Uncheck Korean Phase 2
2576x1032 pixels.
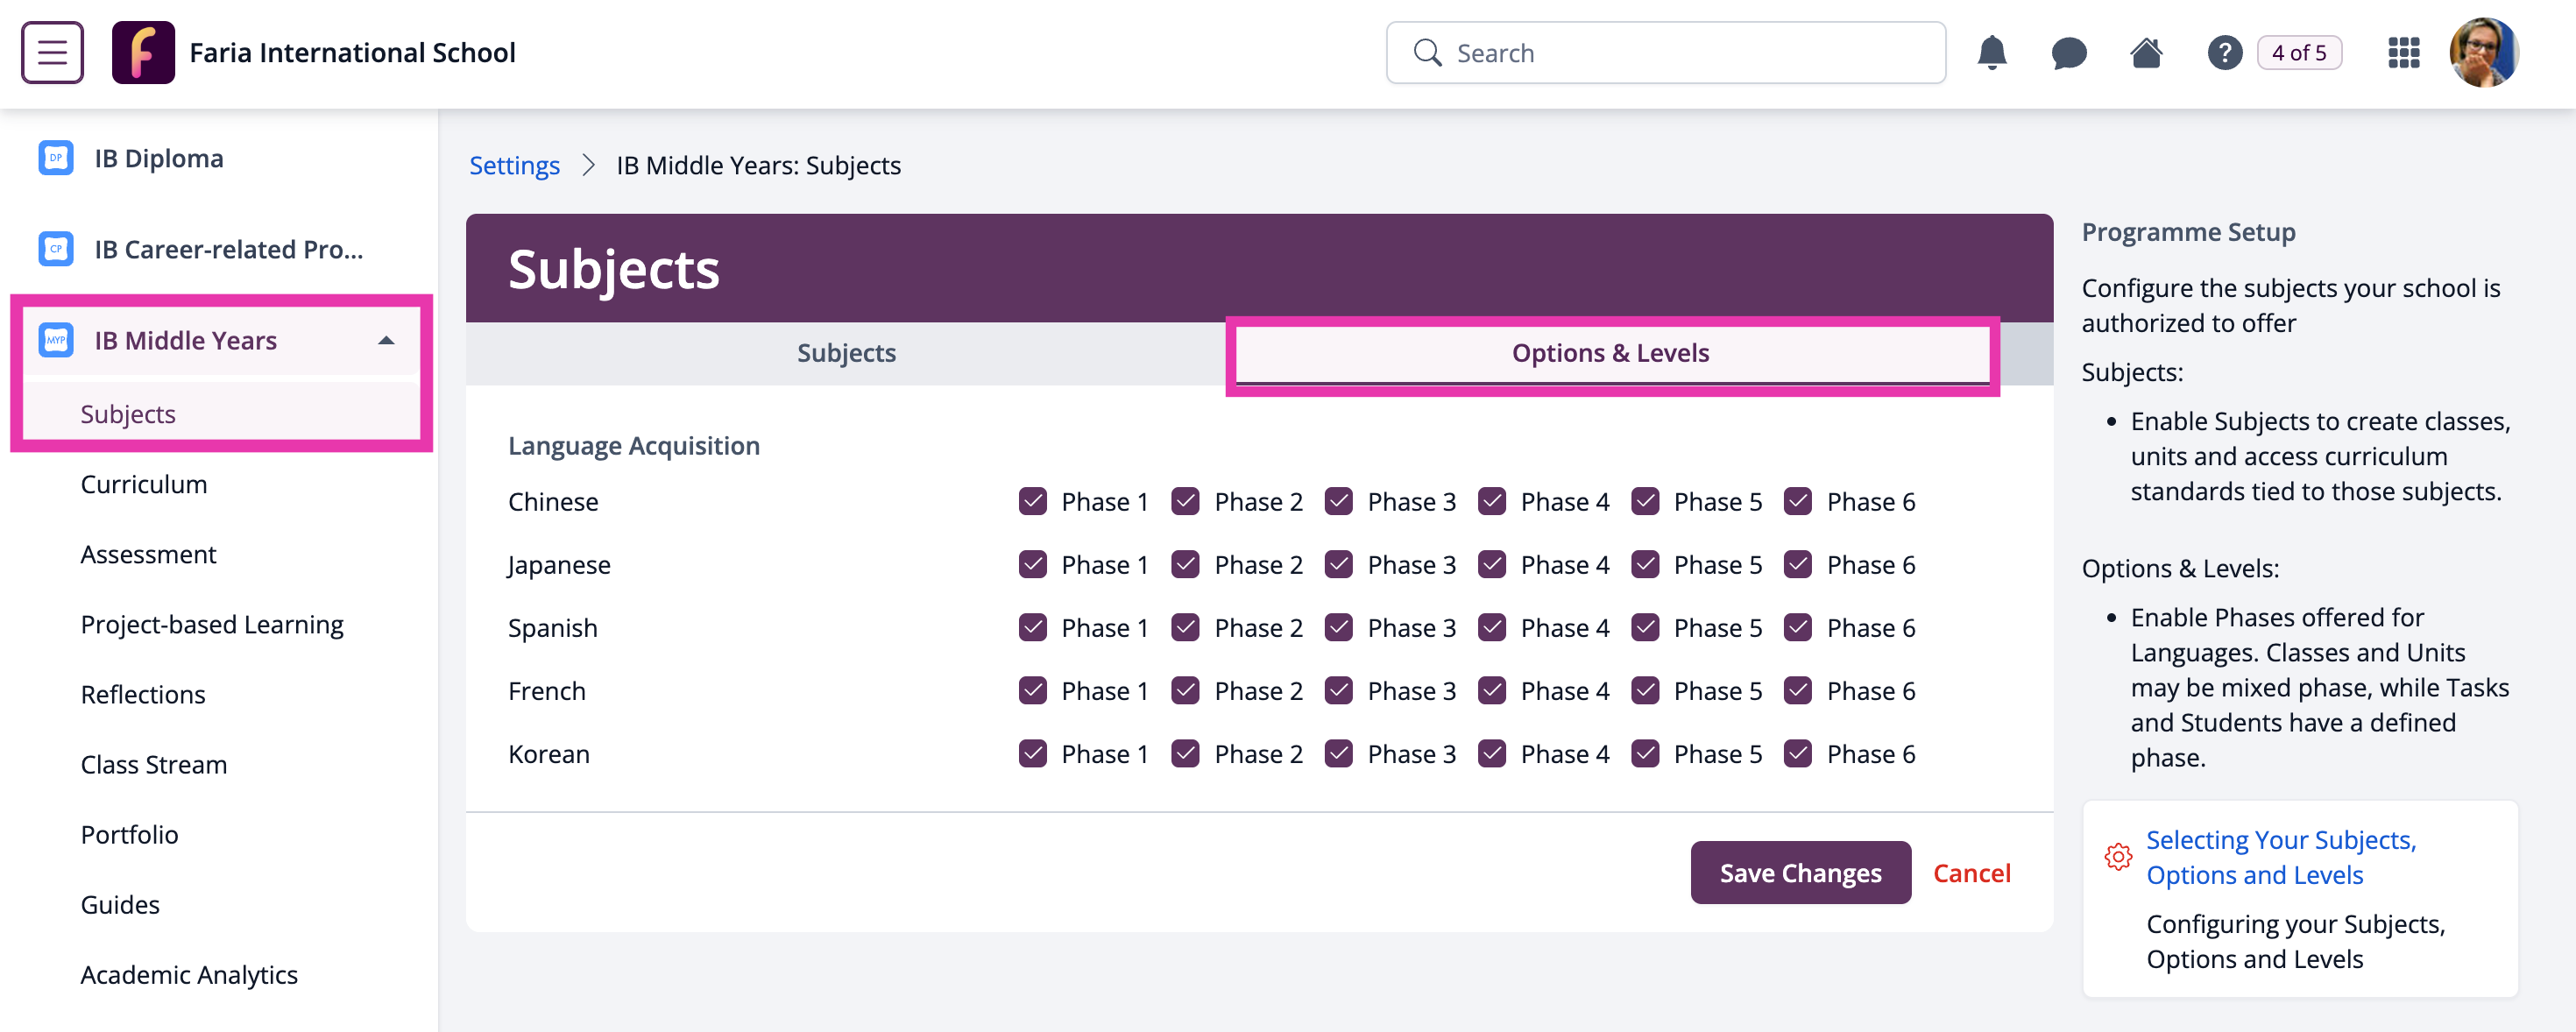pos(1185,753)
